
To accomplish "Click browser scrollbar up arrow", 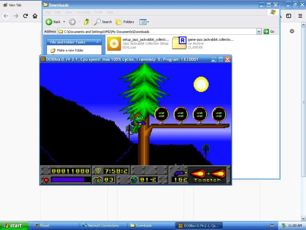I will 304,25.
